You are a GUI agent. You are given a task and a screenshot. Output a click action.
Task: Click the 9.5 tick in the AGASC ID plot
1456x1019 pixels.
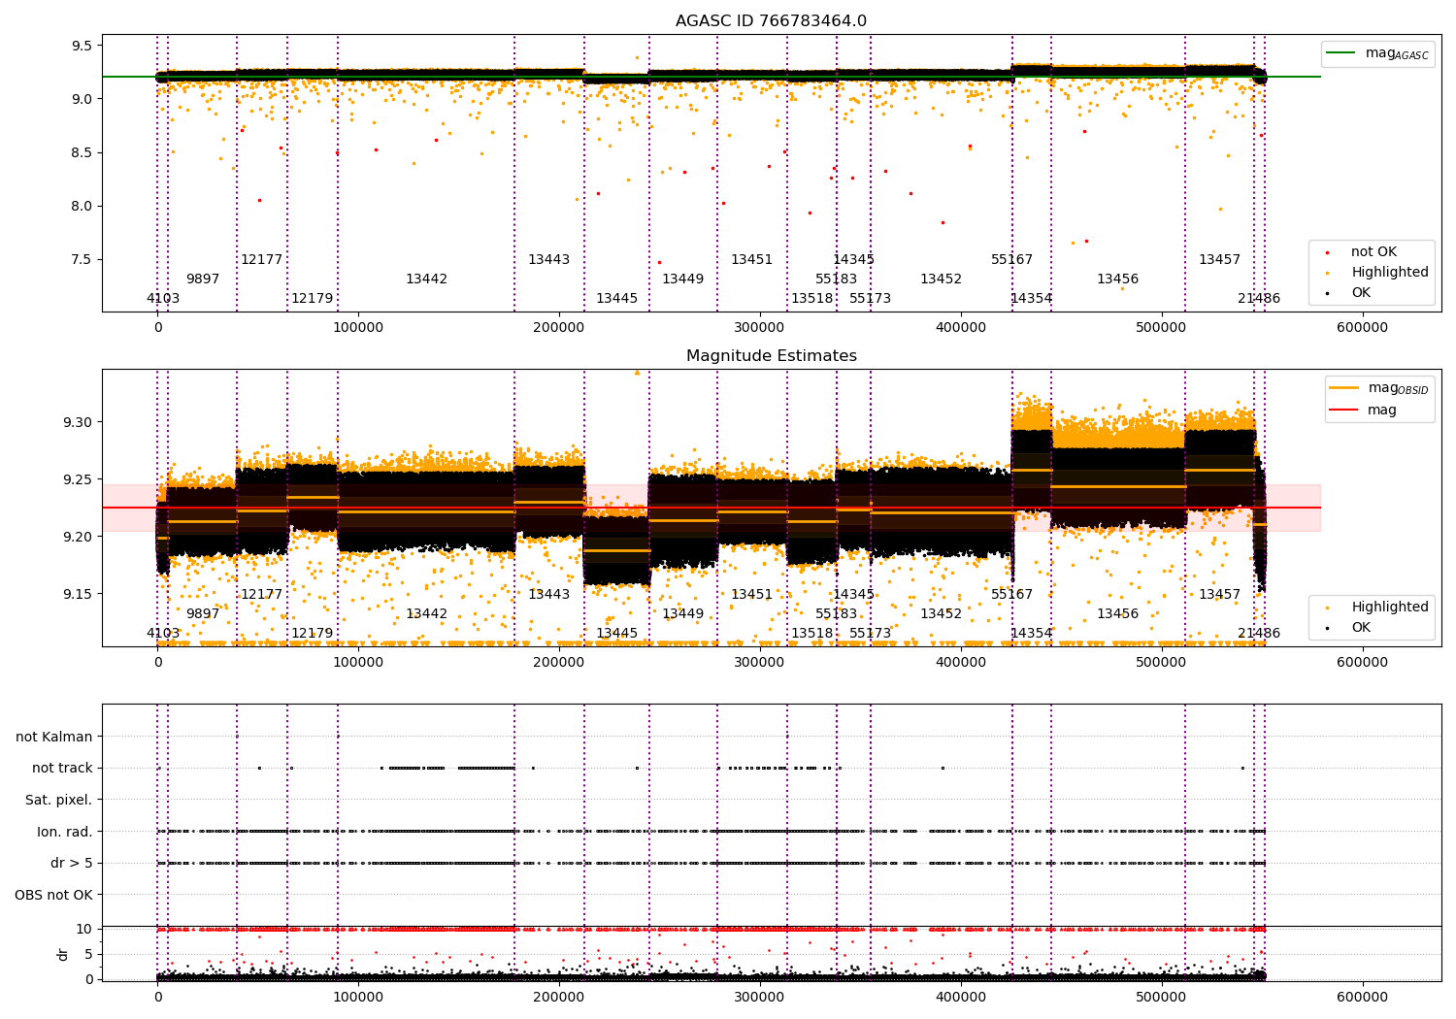(82, 46)
